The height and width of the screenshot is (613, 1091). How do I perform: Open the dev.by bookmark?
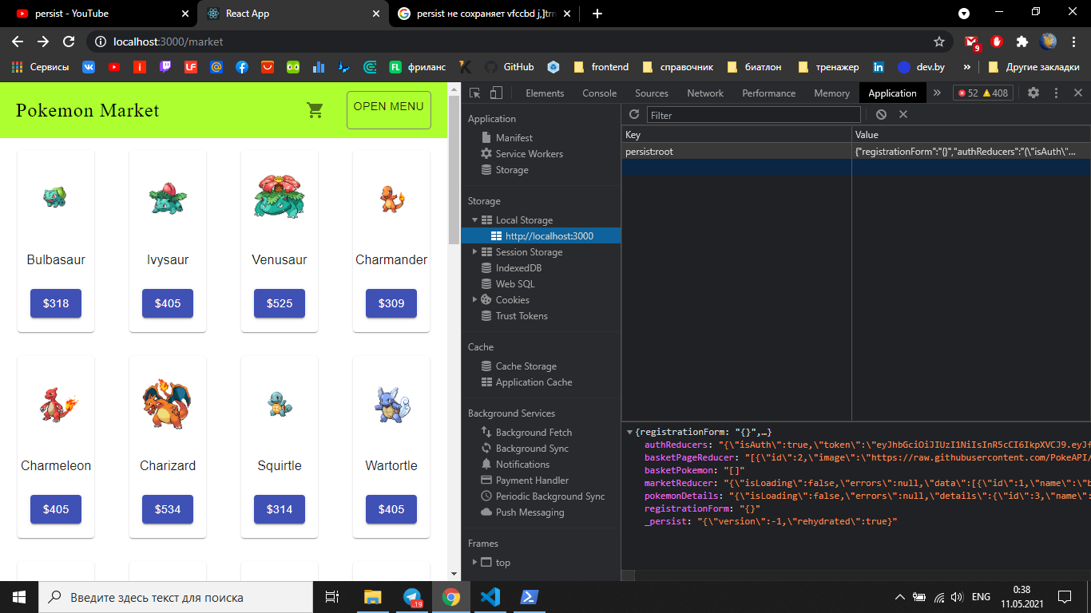click(x=921, y=67)
